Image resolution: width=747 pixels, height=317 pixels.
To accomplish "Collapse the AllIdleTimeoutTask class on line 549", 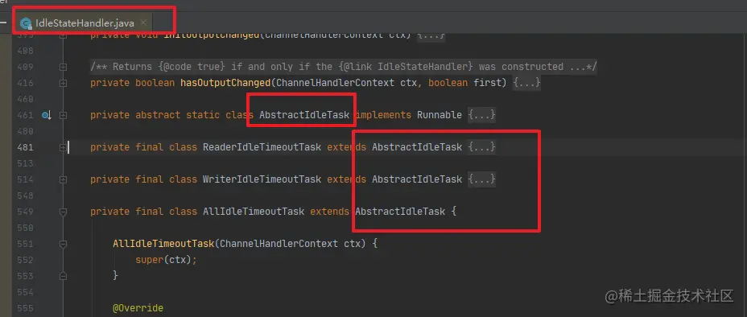I will [x=63, y=212].
